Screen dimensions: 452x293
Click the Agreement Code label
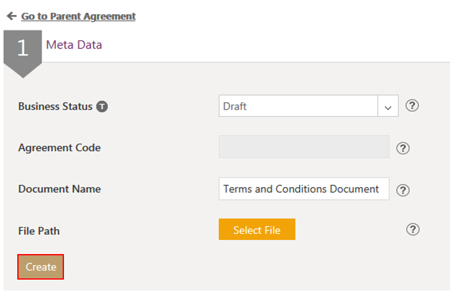[x=59, y=147]
